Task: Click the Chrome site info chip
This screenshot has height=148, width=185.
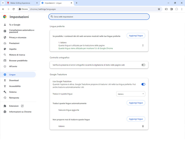Action: pos(23,9)
